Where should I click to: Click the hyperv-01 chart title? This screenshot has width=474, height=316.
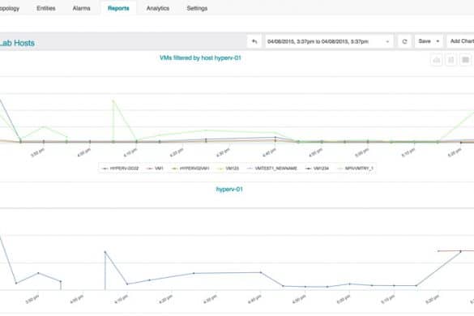coord(229,190)
